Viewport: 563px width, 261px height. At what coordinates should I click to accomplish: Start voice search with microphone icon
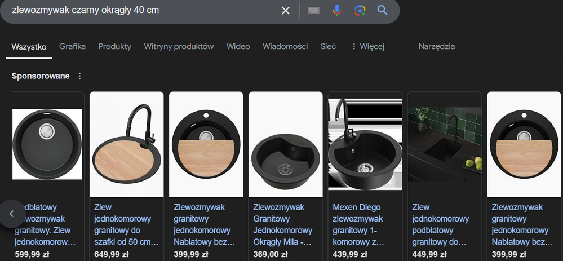coord(337,11)
